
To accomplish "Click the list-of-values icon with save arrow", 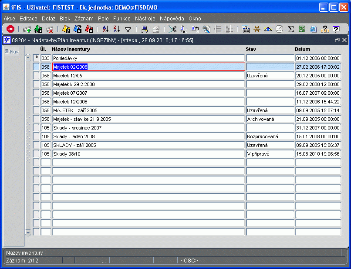I will (246, 29).
